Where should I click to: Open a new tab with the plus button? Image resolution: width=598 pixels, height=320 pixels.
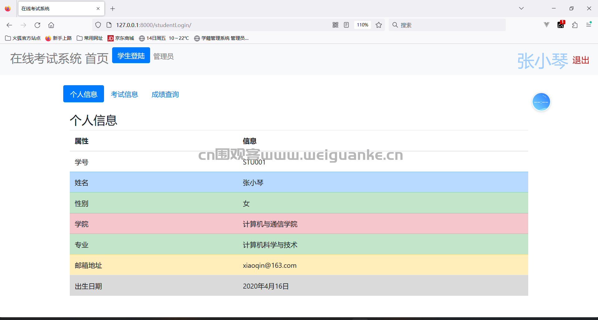tap(113, 9)
